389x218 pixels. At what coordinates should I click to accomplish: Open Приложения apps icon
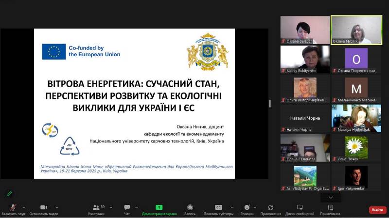[x=271, y=207]
